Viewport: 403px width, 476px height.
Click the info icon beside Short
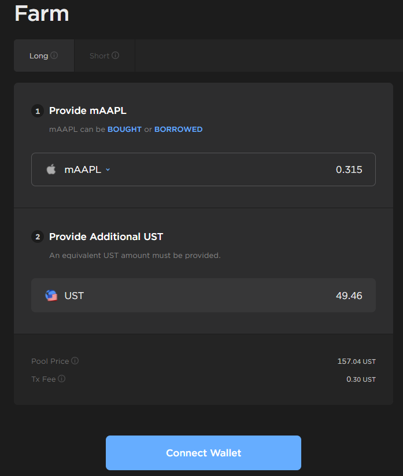point(116,56)
